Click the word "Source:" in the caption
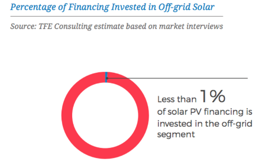The image size is (264, 167). 23,26
